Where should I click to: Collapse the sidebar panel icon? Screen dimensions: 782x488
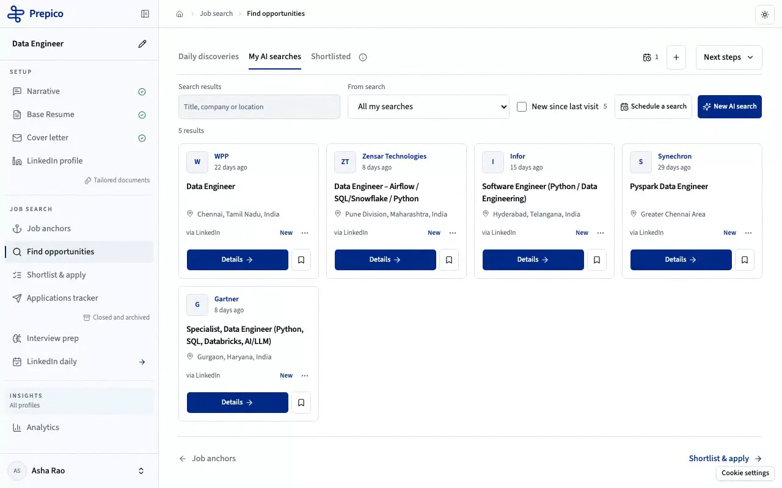click(x=145, y=13)
